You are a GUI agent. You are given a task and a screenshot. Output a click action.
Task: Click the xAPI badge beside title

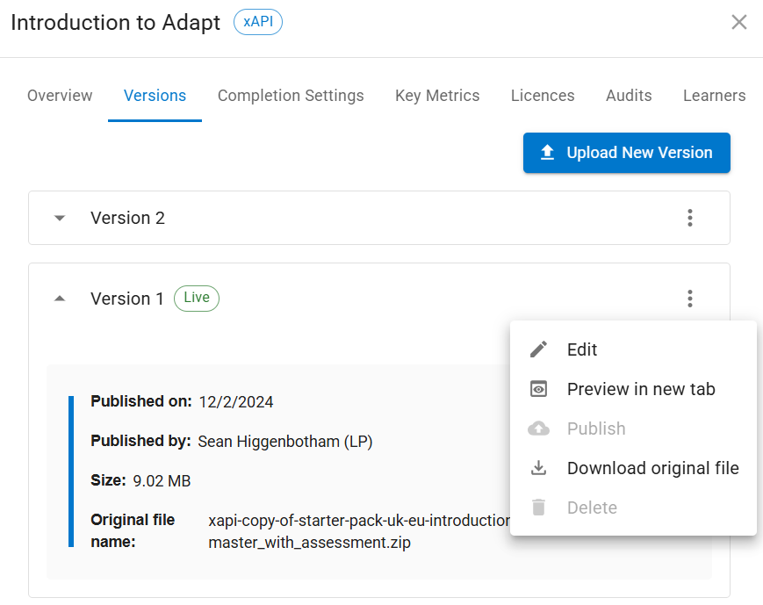(258, 23)
